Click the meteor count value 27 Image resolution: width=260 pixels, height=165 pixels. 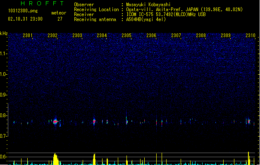pyautogui.click(x=60, y=19)
